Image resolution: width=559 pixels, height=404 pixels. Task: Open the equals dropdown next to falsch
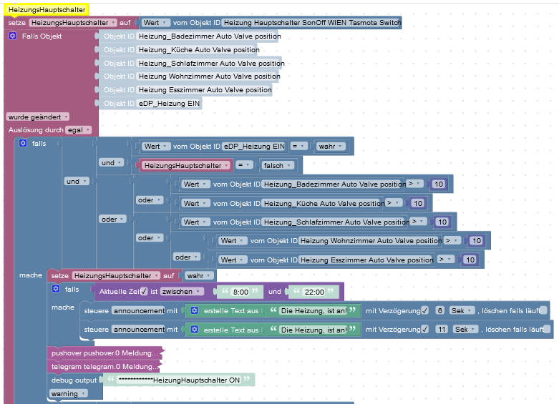click(x=244, y=165)
